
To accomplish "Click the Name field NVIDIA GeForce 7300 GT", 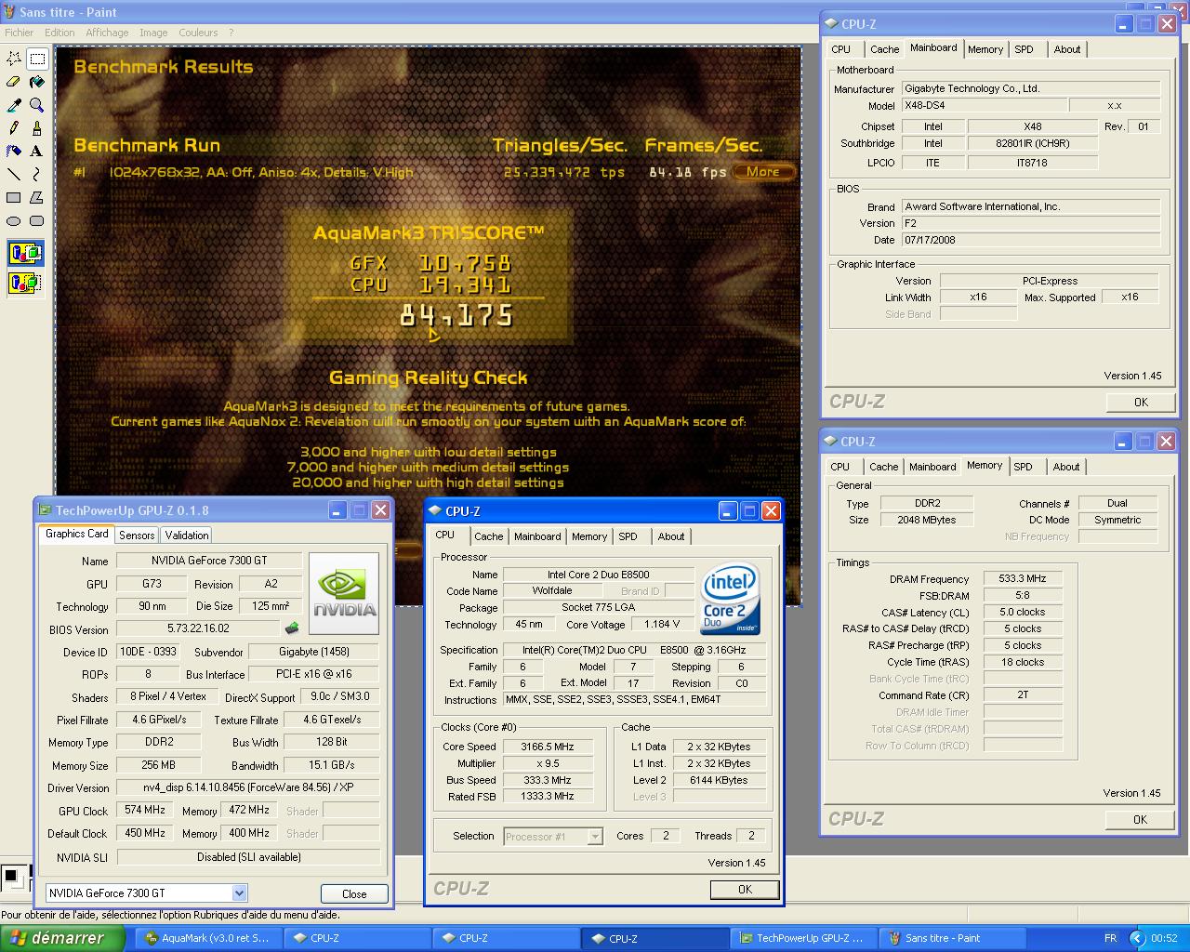I will 209,561.
